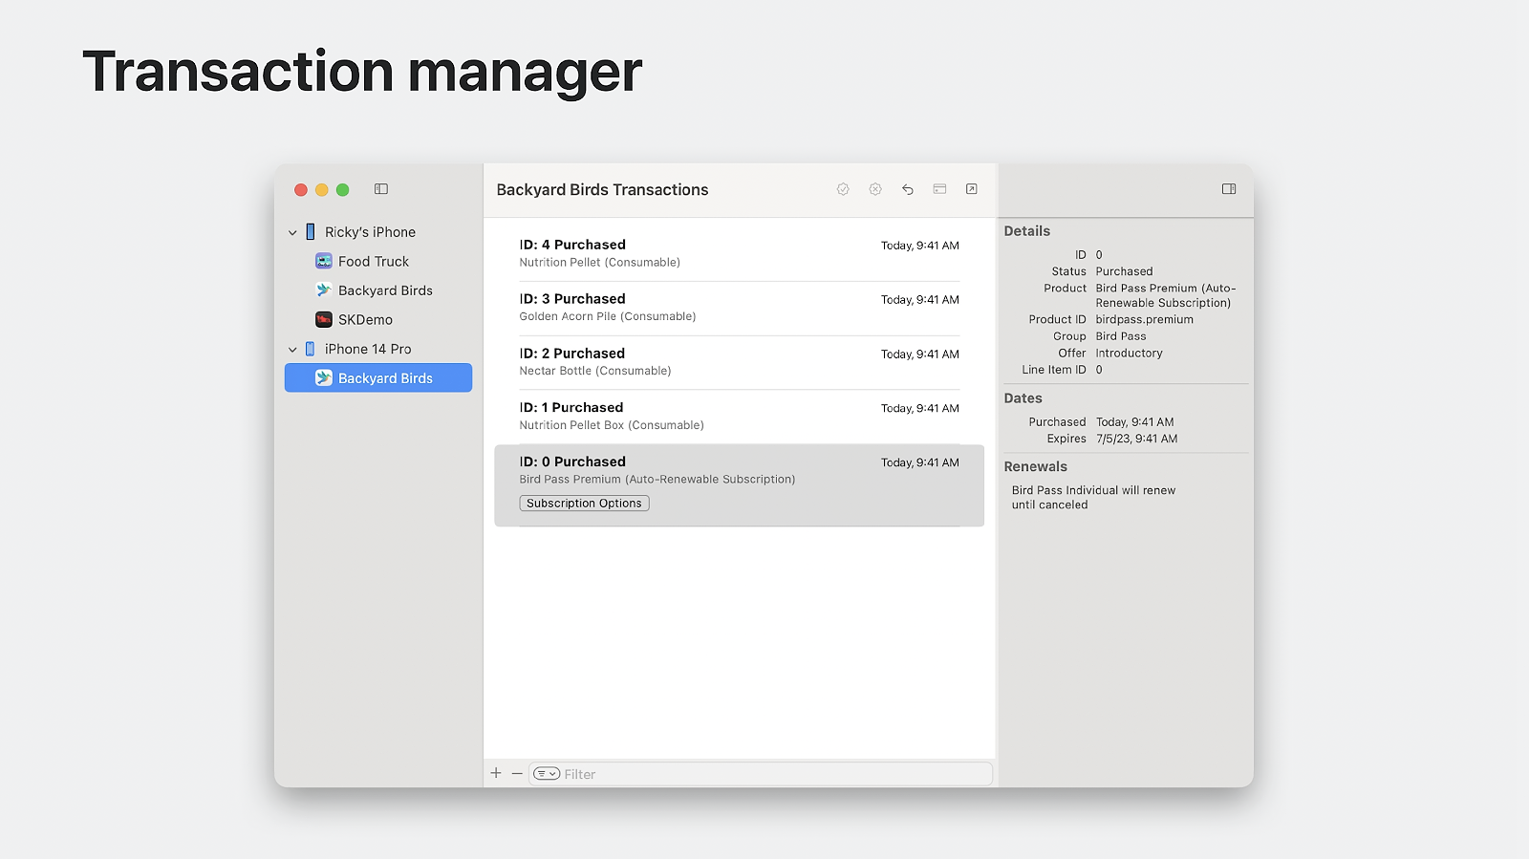This screenshot has height=859, width=1529.
Task: Select transaction ID: 3 Golden Acorn Pile
Action: 739,308
